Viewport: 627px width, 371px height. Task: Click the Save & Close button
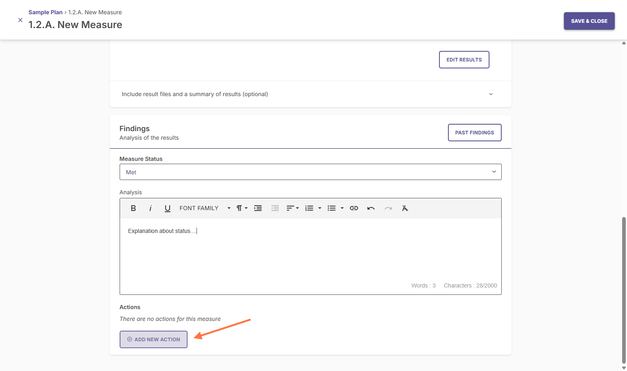pos(589,21)
